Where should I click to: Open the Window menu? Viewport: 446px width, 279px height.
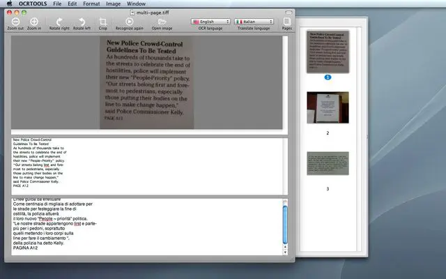[x=136, y=3]
